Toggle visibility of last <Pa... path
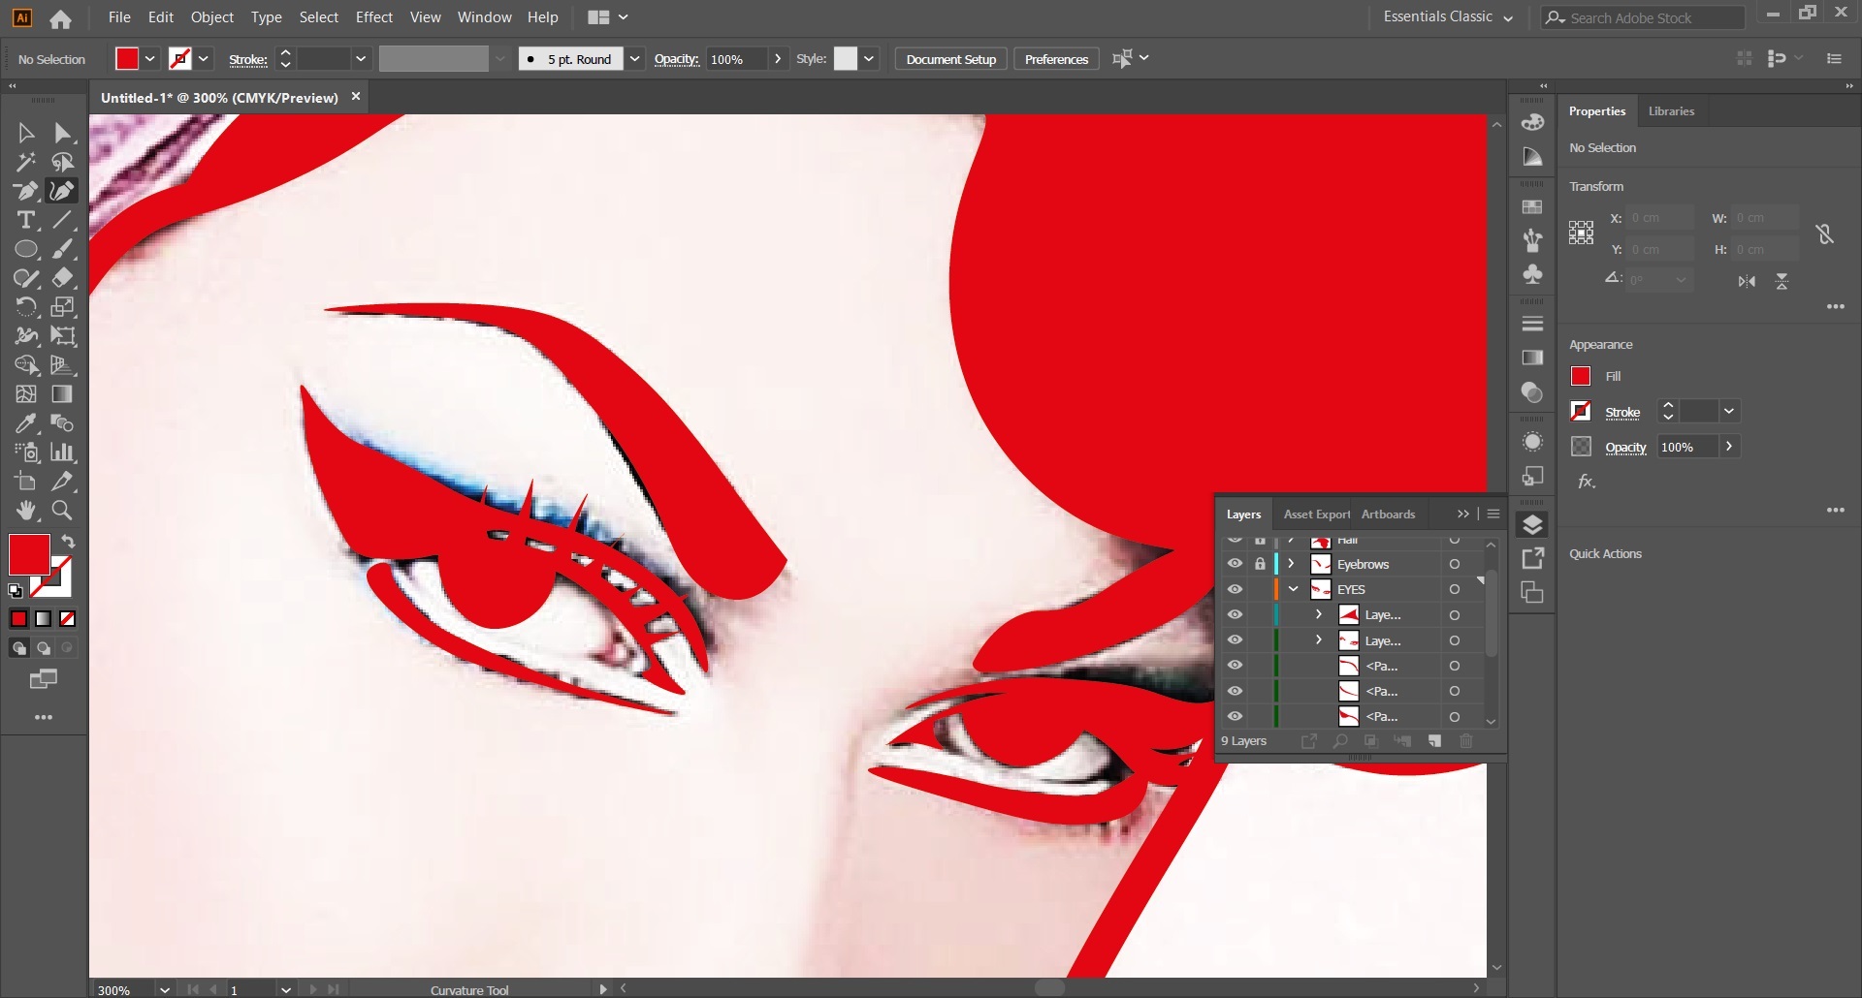Viewport: 1862px width, 998px height. coord(1235,716)
